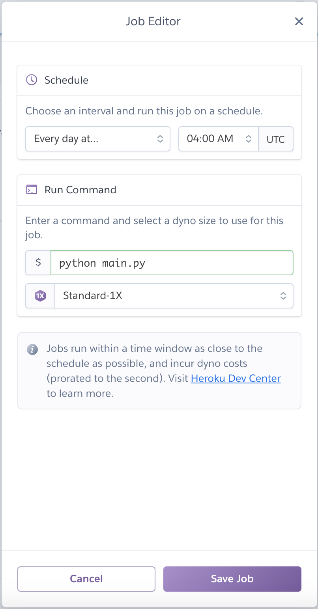Save the scheduled job
This screenshot has width=318, height=609.
point(232,579)
